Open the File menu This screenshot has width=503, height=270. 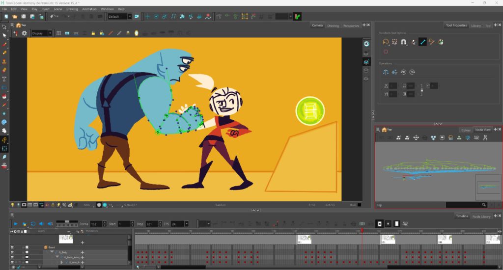(x=4, y=9)
